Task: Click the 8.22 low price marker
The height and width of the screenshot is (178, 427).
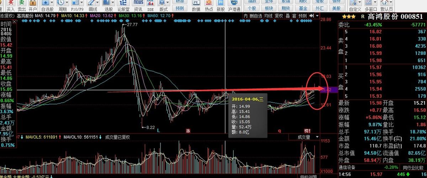Action: (x=150, y=127)
